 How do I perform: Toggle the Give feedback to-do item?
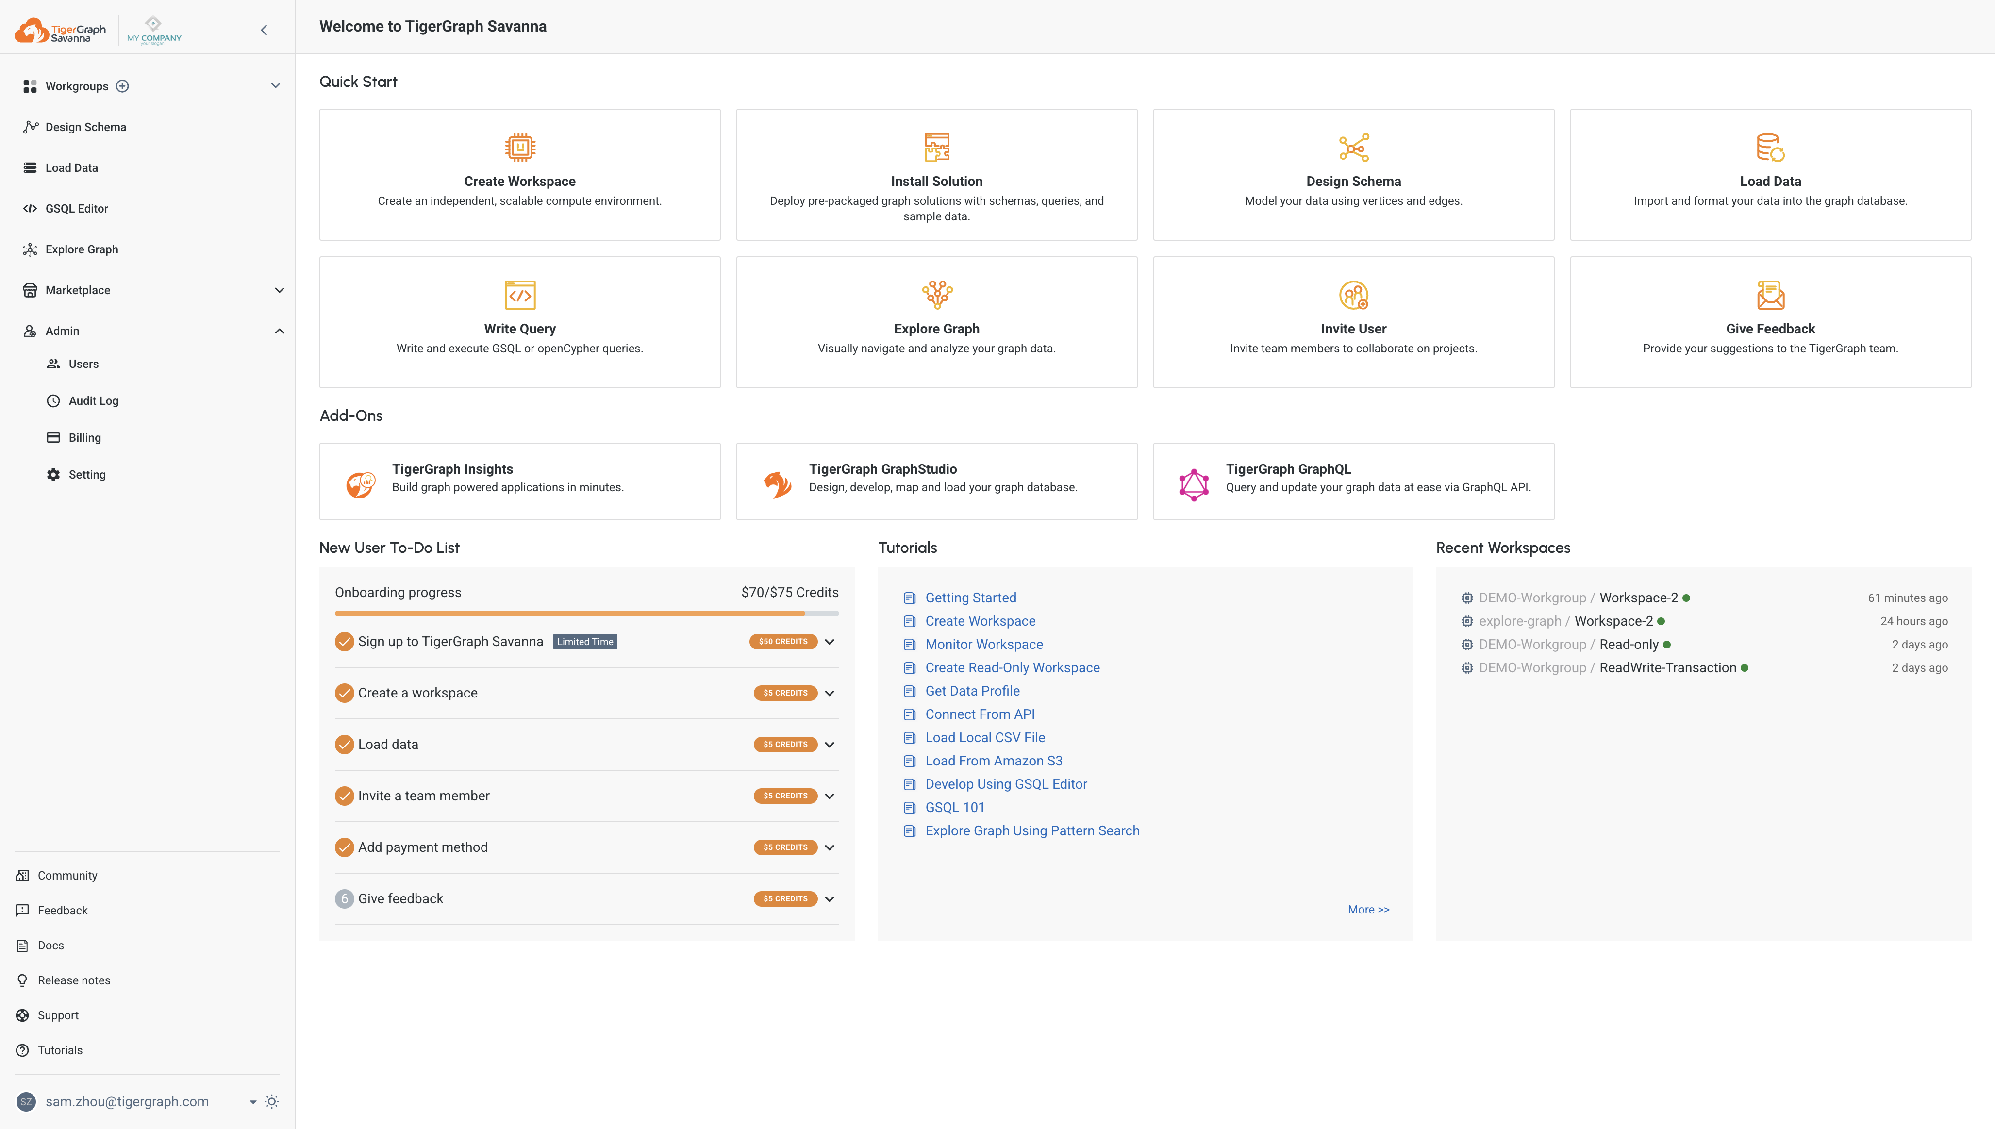point(829,899)
